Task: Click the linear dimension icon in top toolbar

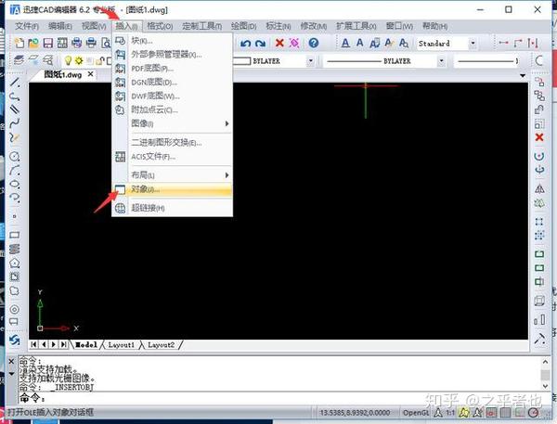Action: click(x=503, y=43)
